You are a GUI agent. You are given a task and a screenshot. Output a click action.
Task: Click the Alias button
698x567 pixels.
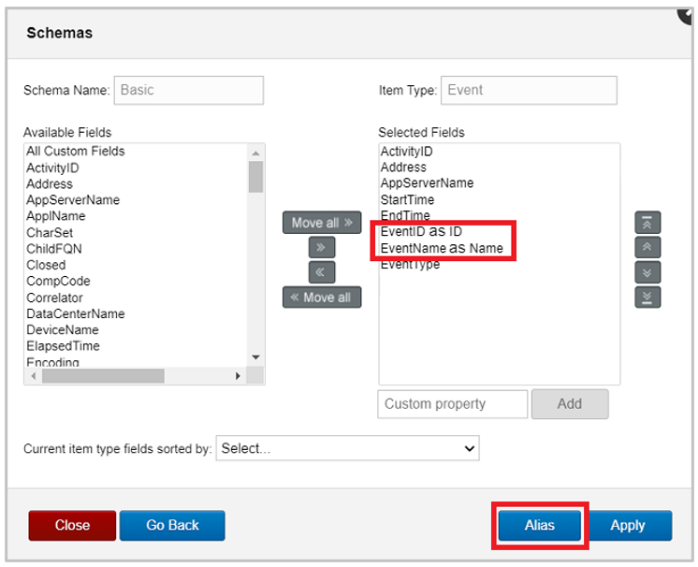(x=540, y=525)
